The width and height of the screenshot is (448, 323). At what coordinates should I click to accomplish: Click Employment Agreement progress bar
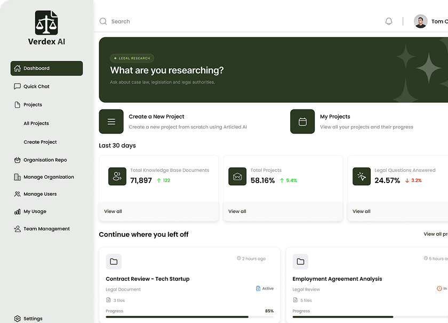click(370, 317)
